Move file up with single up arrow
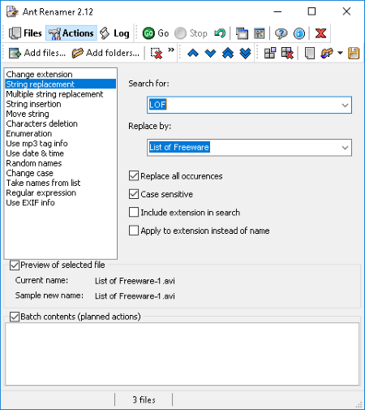Image resolution: width=365 pixels, height=410 pixels. click(193, 53)
